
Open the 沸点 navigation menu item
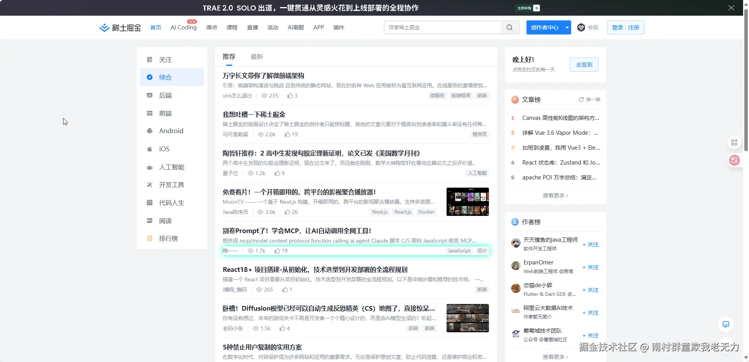tap(212, 27)
